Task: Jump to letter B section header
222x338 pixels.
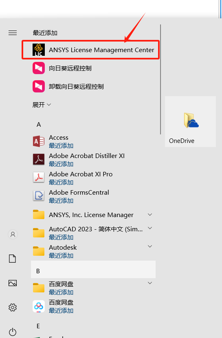Action: [x=93, y=270]
